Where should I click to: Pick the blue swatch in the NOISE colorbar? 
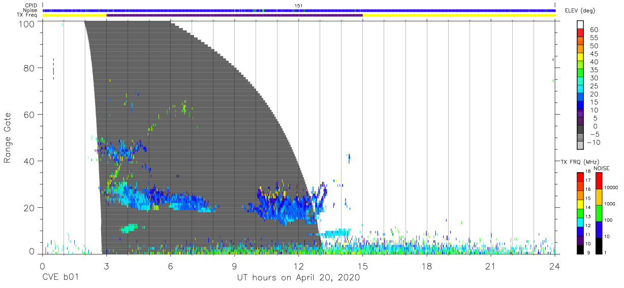599,229
